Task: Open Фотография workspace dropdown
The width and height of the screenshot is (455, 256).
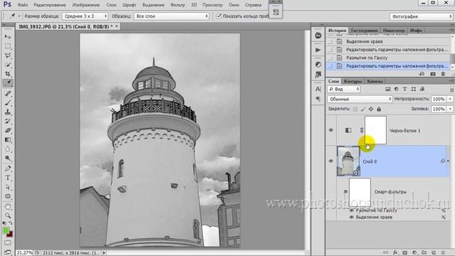Action: 421,16
